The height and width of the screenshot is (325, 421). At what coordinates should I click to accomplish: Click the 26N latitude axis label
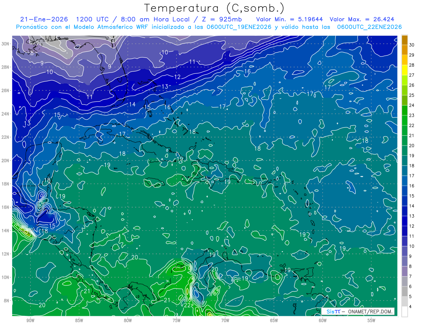tap(6, 90)
